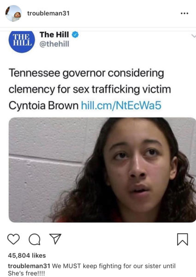This screenshot has width=196, height=277.
Task: Open comments via speech bubble icon
Action: coord(35,240)
